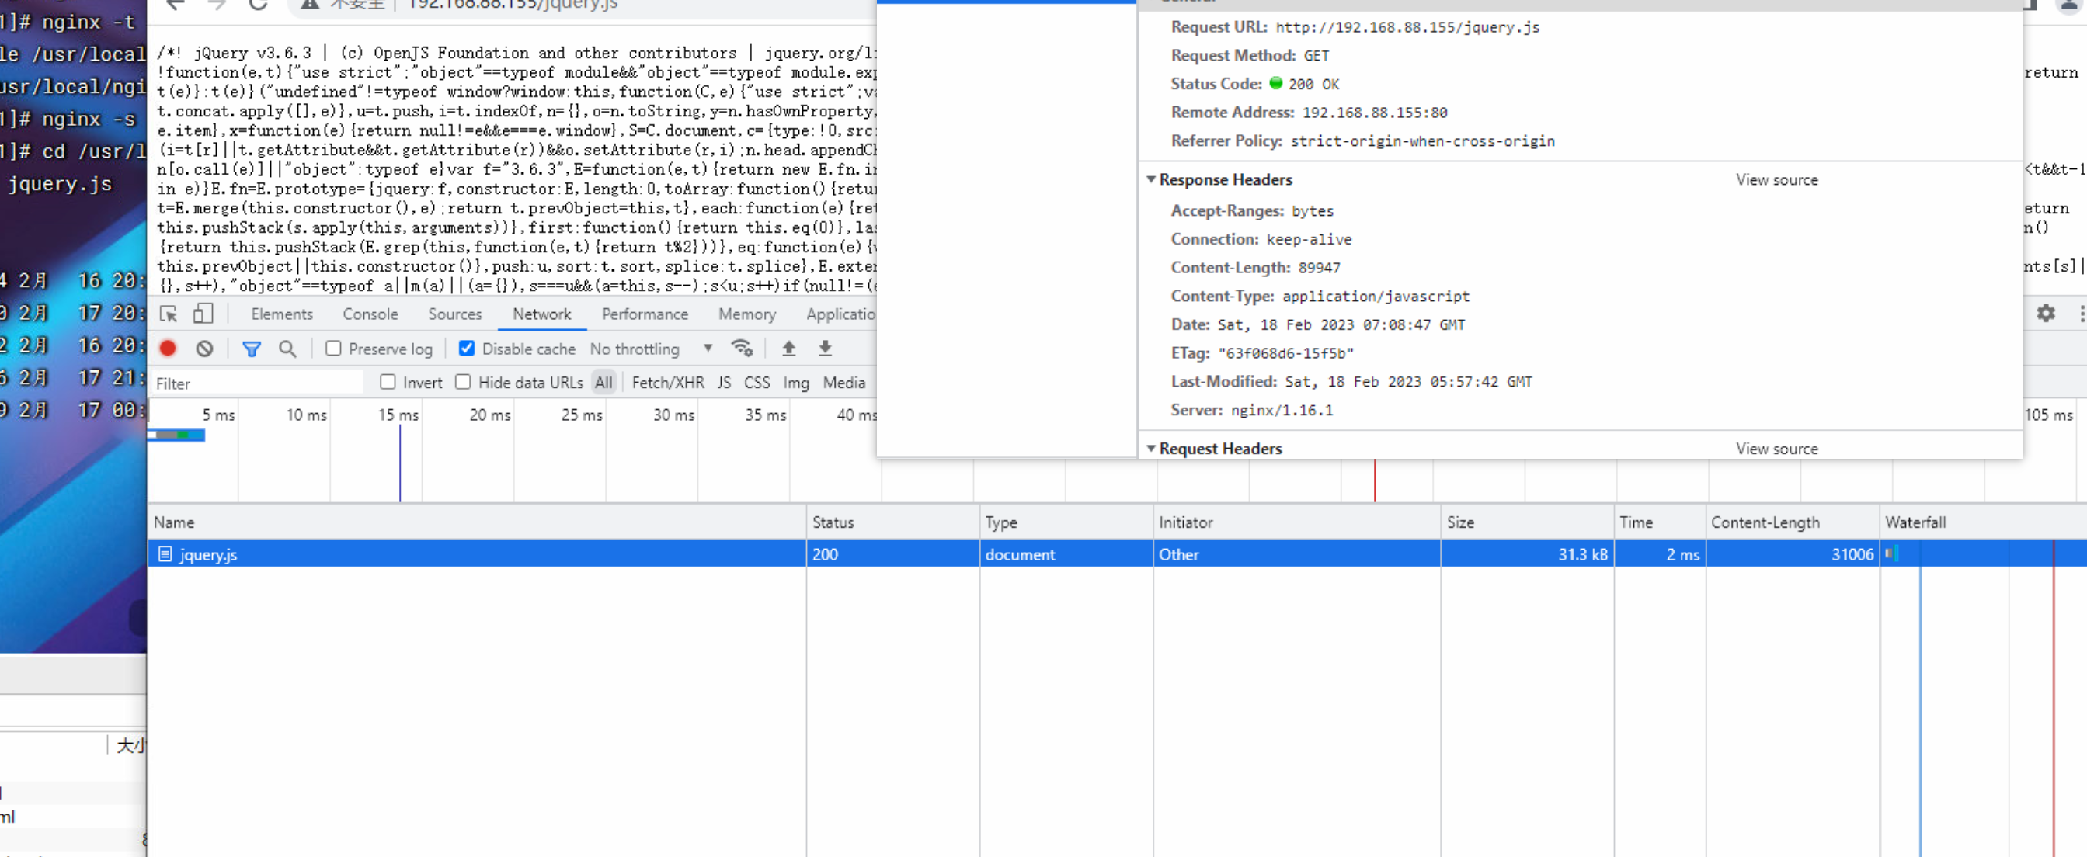Collapse the Request Headers section
The width and height of the screenshot is (2087, 857).
point(1150,449)
